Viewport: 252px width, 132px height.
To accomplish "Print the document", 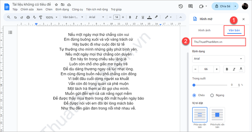I will click(28, 17).
